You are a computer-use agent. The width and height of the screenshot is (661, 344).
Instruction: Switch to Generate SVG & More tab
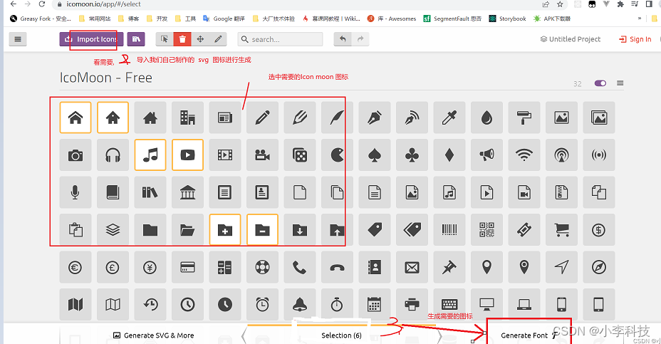(153, 335)
